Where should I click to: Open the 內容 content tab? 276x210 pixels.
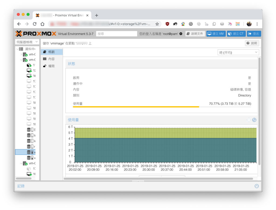(52, 59)
